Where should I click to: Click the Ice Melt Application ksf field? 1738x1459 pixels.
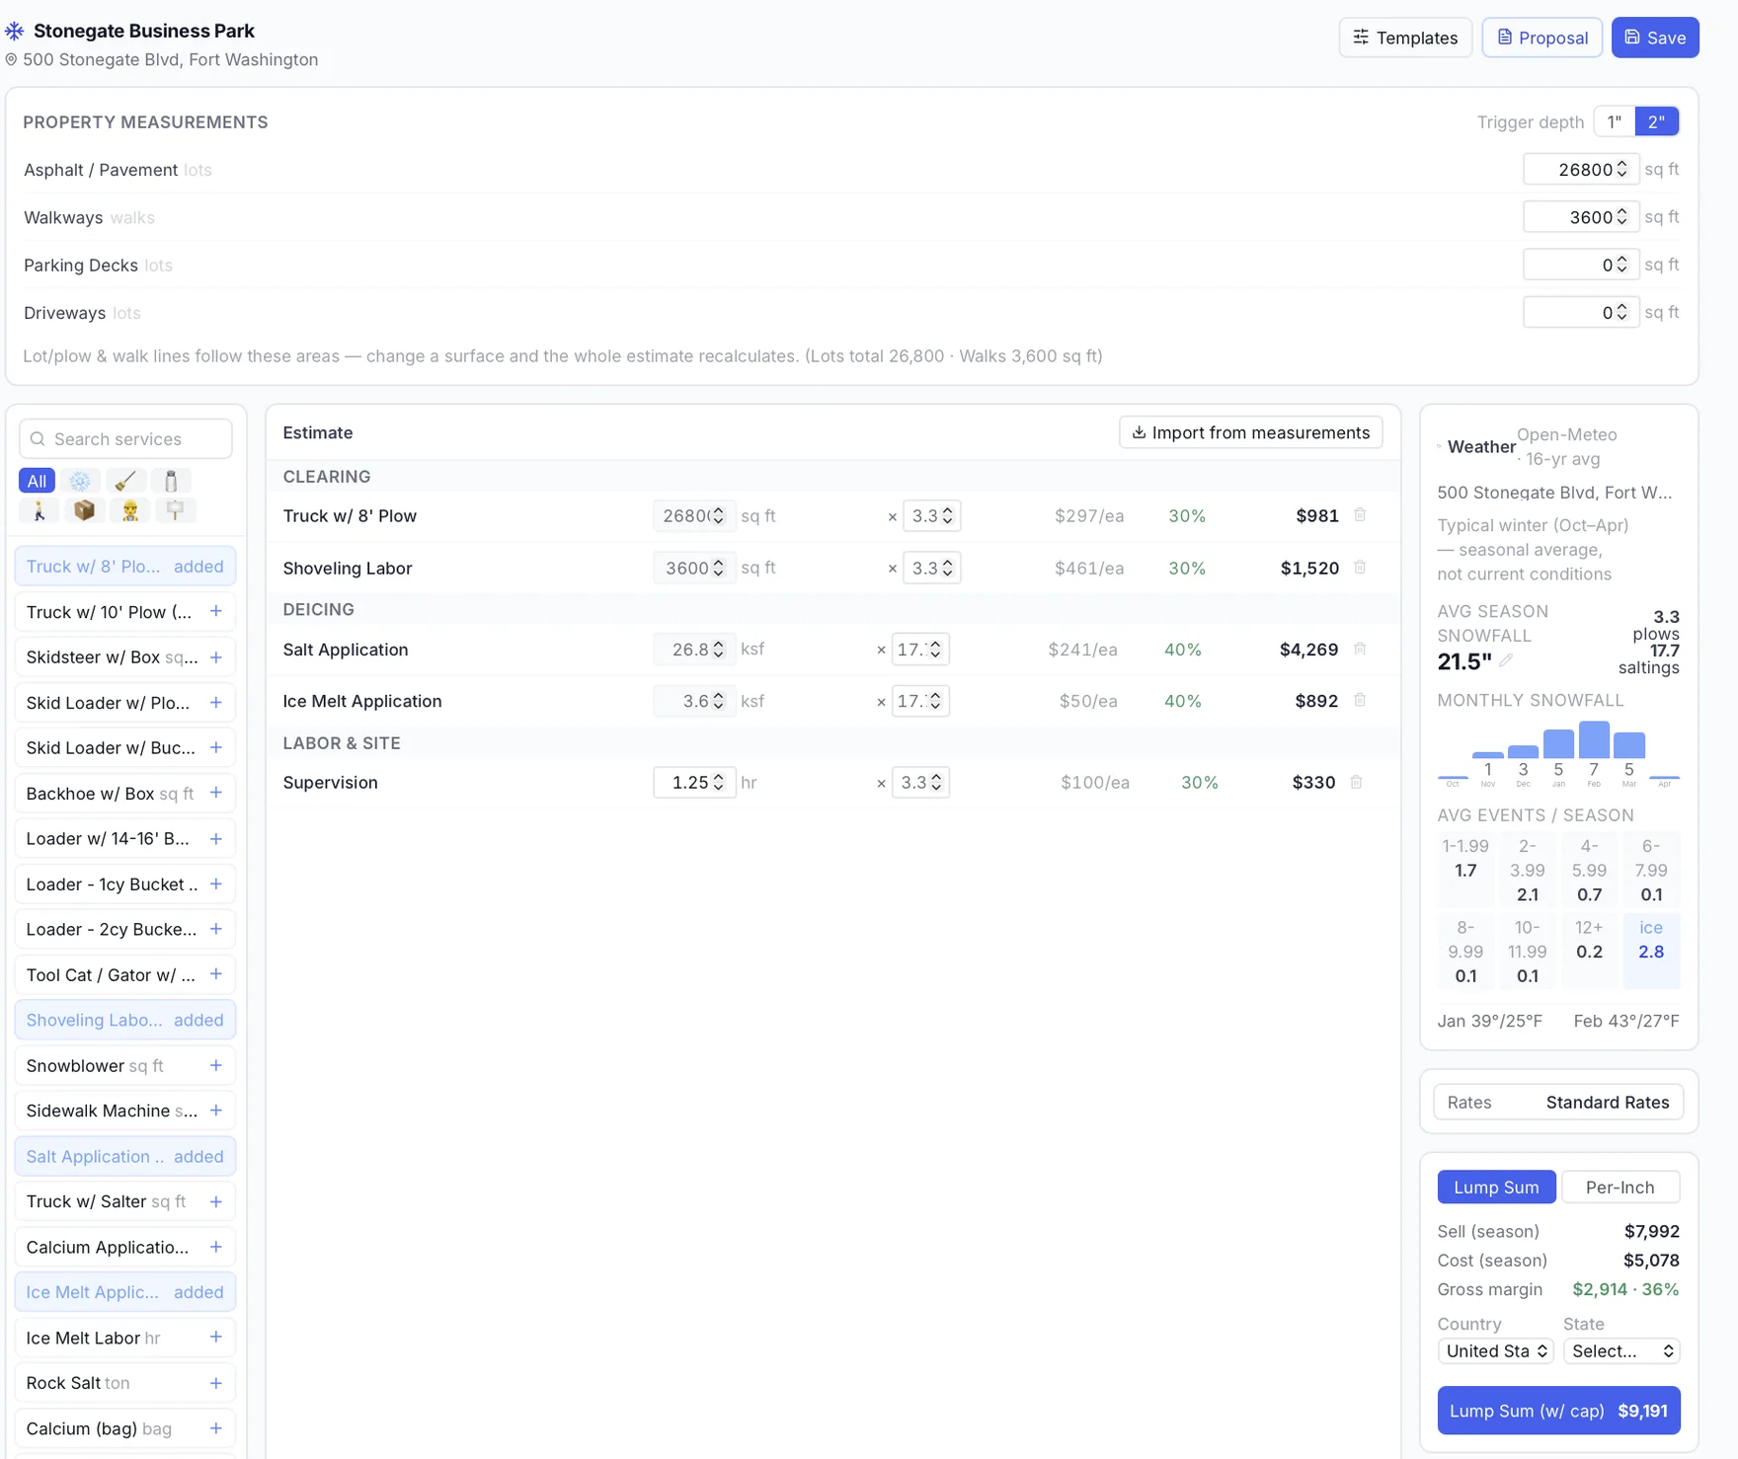pos(694,701)
